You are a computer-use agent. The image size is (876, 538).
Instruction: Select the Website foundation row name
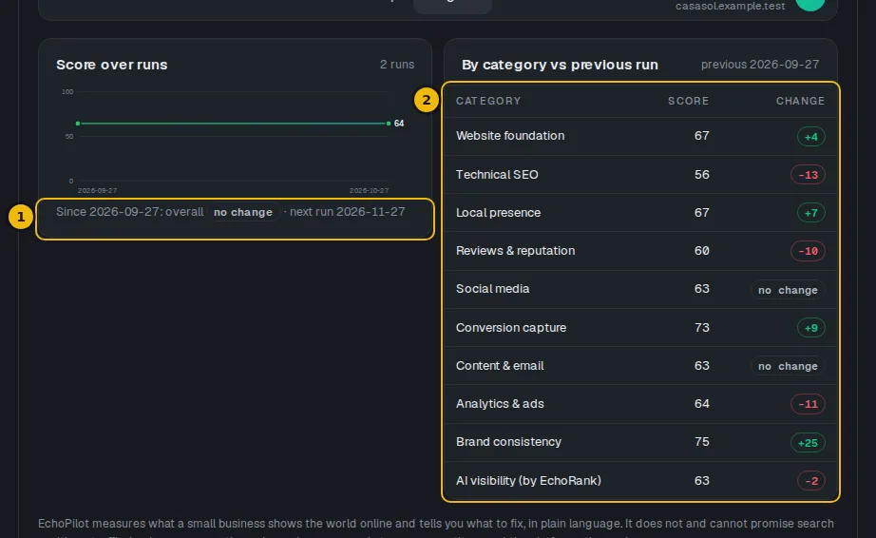tap(510, 136)
